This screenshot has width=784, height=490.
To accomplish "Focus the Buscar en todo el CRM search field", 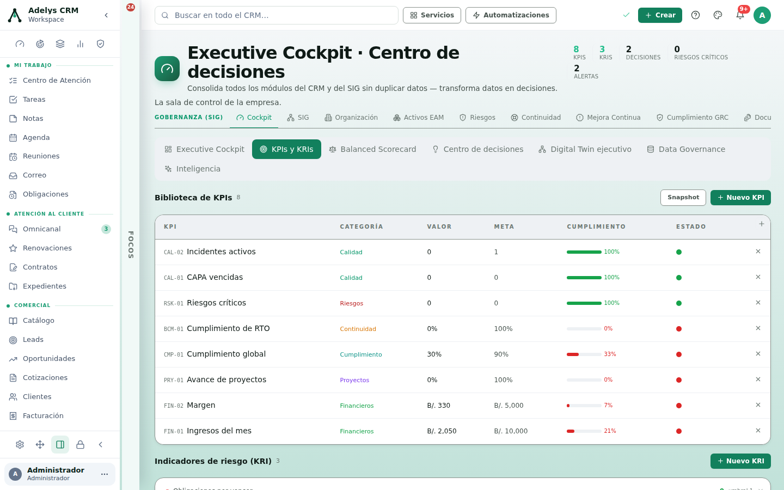I will point(277,15).
